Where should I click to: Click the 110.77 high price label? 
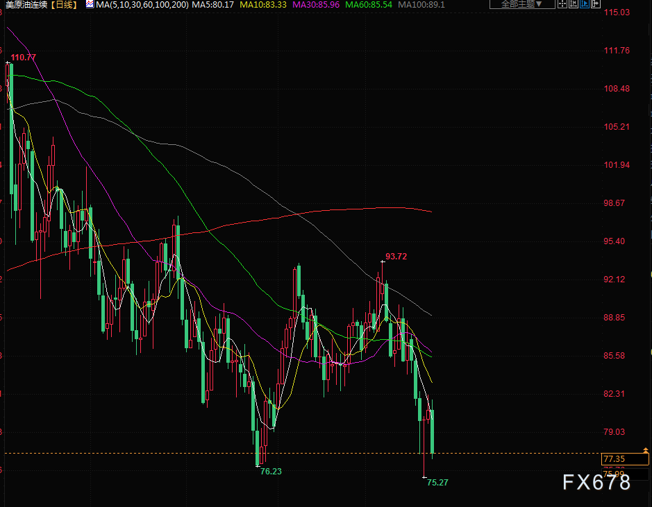point(24,58)
